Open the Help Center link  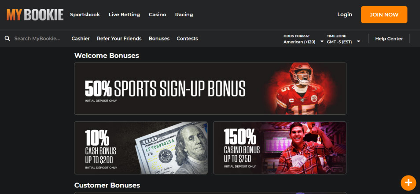tap(389, 39)
